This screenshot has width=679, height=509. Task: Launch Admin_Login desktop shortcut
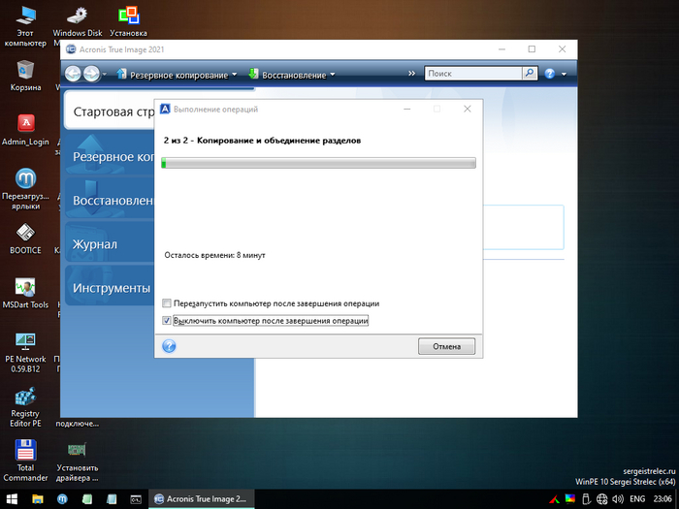point(25,130)
